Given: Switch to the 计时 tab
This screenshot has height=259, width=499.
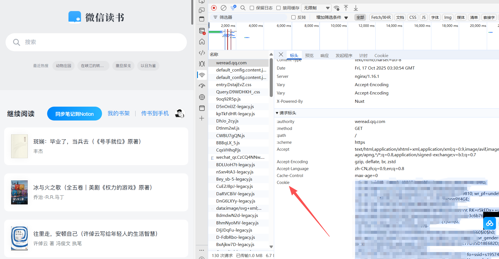Looking at the screenshot, I should click(x=363, y=55).
